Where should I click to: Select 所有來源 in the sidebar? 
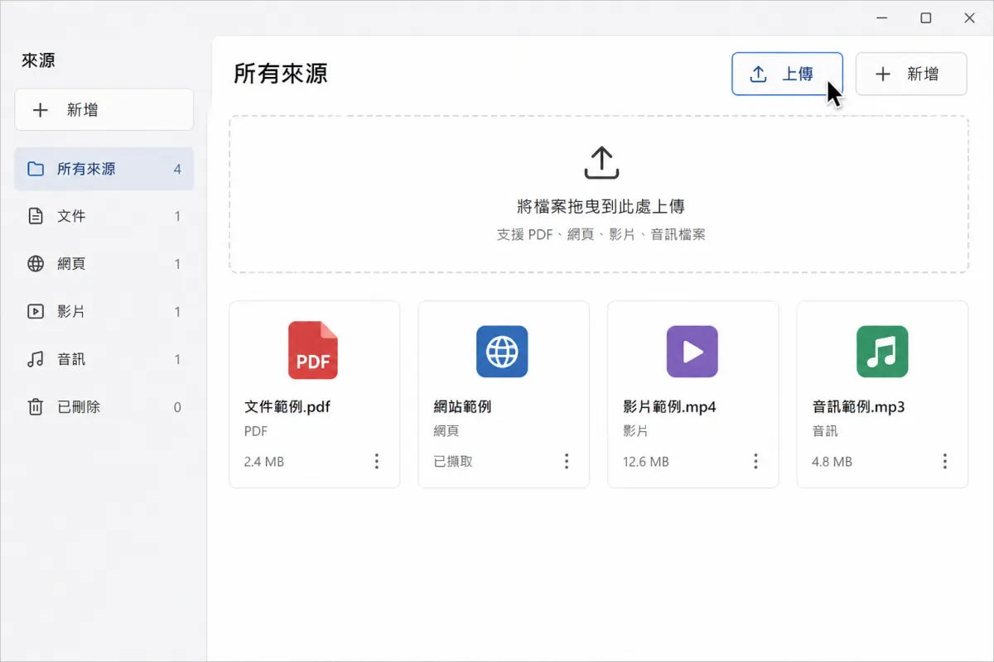point(104,169)
